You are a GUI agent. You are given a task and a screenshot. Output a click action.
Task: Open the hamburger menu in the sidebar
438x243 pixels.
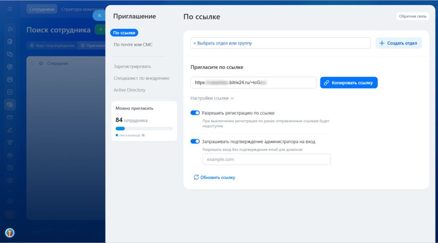(10, 9)
